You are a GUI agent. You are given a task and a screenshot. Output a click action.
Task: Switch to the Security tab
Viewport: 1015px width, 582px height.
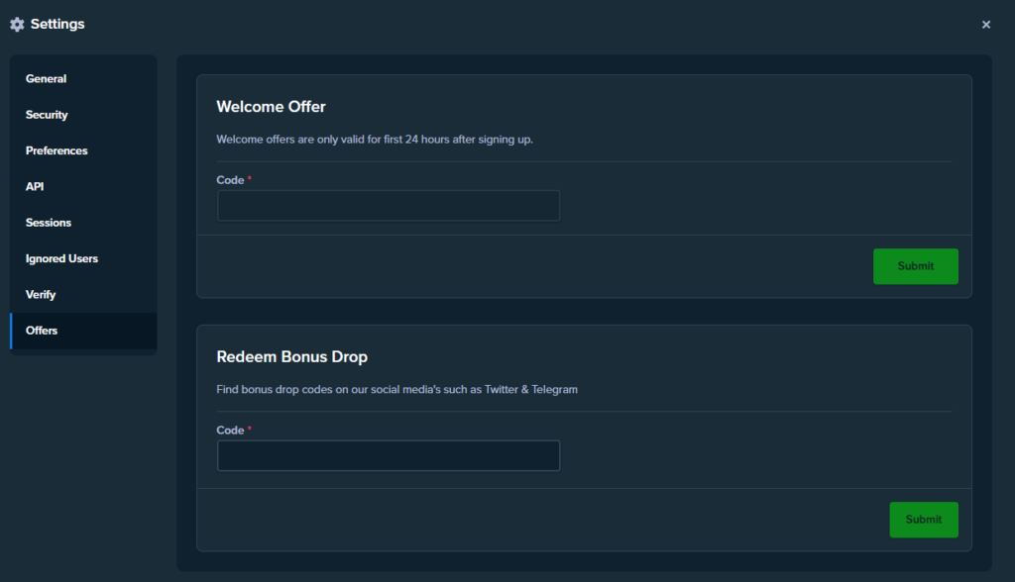coord(47,115)
